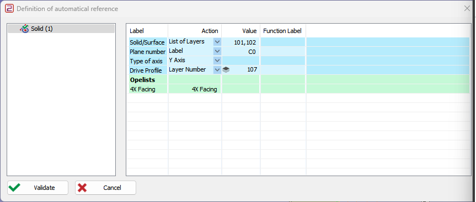Click the red X icon on Cancel
This screenshot has width=476, height=202.
click(x=82, y=188)
